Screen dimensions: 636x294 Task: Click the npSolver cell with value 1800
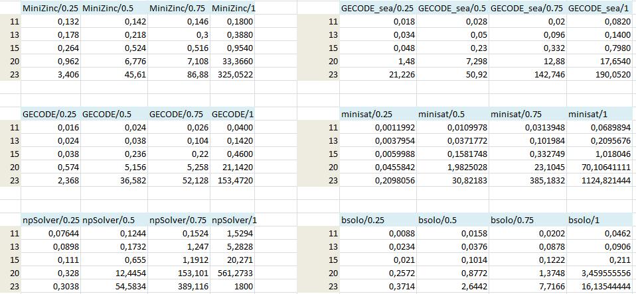(232, 286)
